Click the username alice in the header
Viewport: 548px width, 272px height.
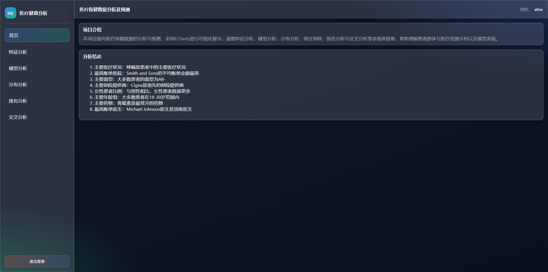tap(538, 9)
